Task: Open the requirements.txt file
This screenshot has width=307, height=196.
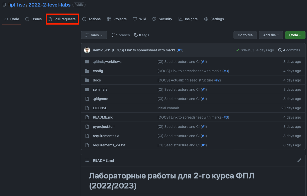Action: (106, 136)
